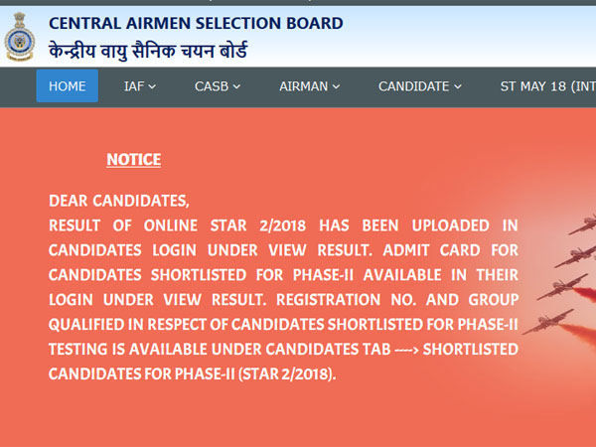Image resolution: width=596 pixels, height=447 pixels.
Task: Open the IAF menu label
Action: pos(134,86)
